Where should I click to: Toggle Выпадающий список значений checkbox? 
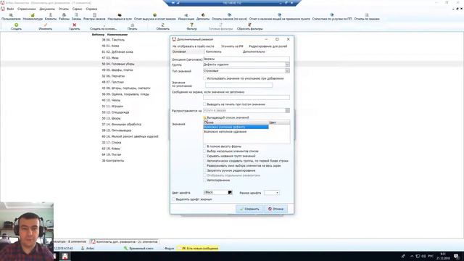coord(204,117)
